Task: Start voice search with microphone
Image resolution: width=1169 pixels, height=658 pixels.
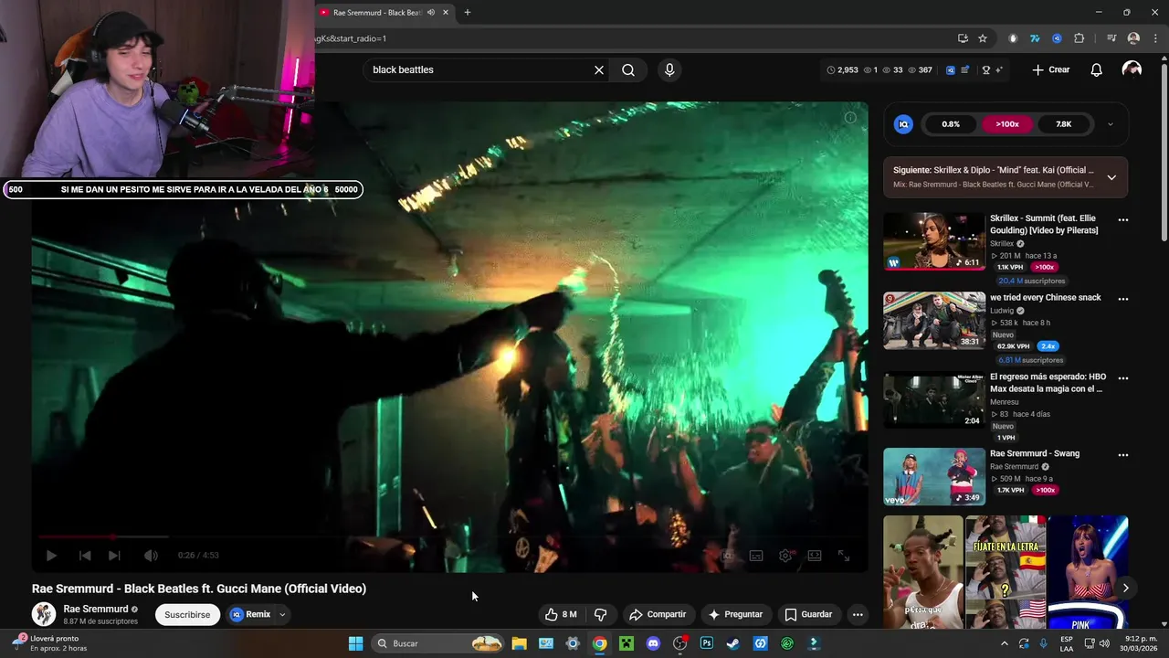Action: pyautogui.click(x=669, y=69)
